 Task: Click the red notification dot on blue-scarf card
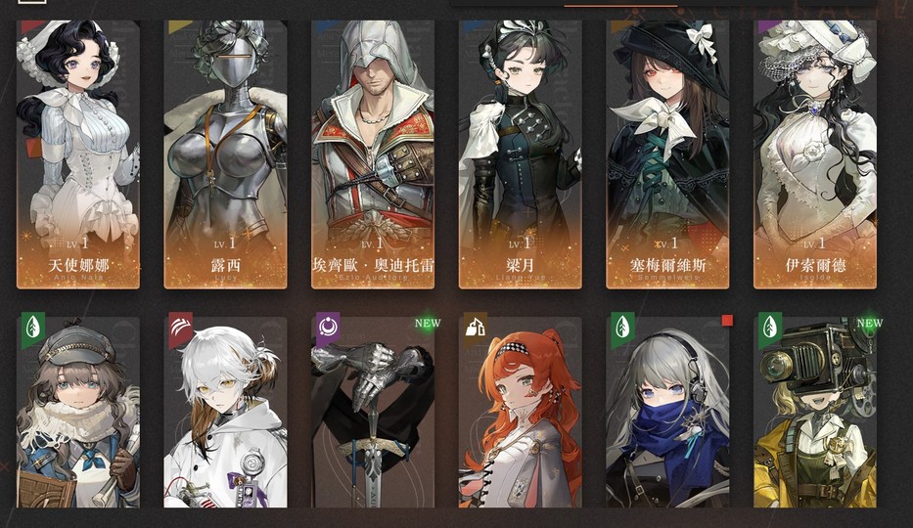coord(727,321)
